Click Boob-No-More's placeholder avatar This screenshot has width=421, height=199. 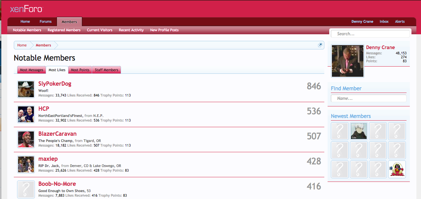[x=26, y=189]
